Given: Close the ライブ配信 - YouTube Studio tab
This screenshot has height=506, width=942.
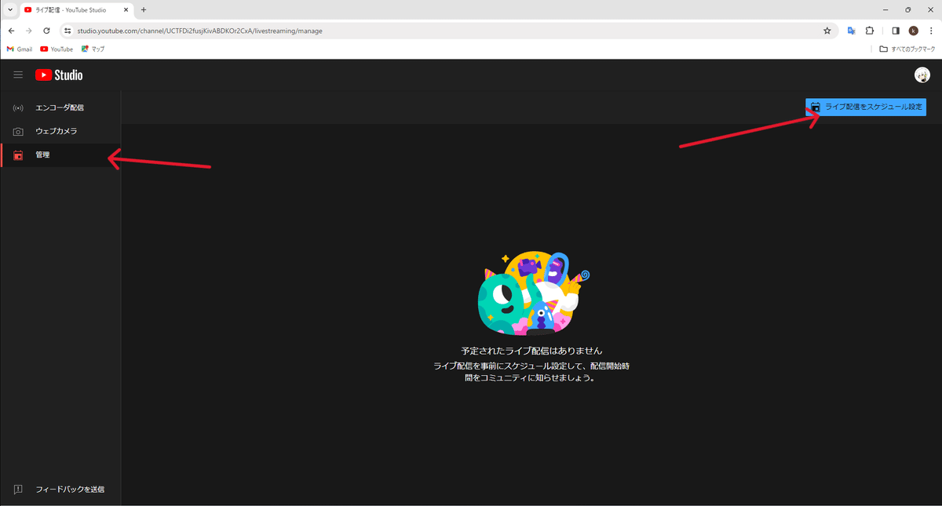Looking at the screenshot, I should 126,10.
